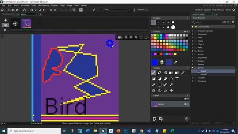The height and width of the screenshot is (134, 238).
Task: Toggle the Smooth checkbox
Action: coord(147,10)
